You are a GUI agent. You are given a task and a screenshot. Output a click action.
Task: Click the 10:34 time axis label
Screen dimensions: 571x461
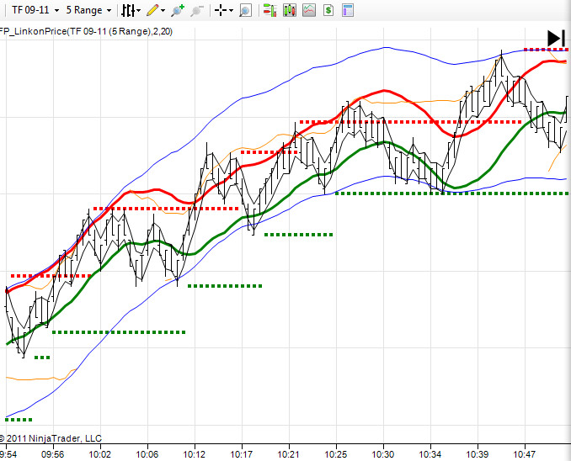click(430, 454)
